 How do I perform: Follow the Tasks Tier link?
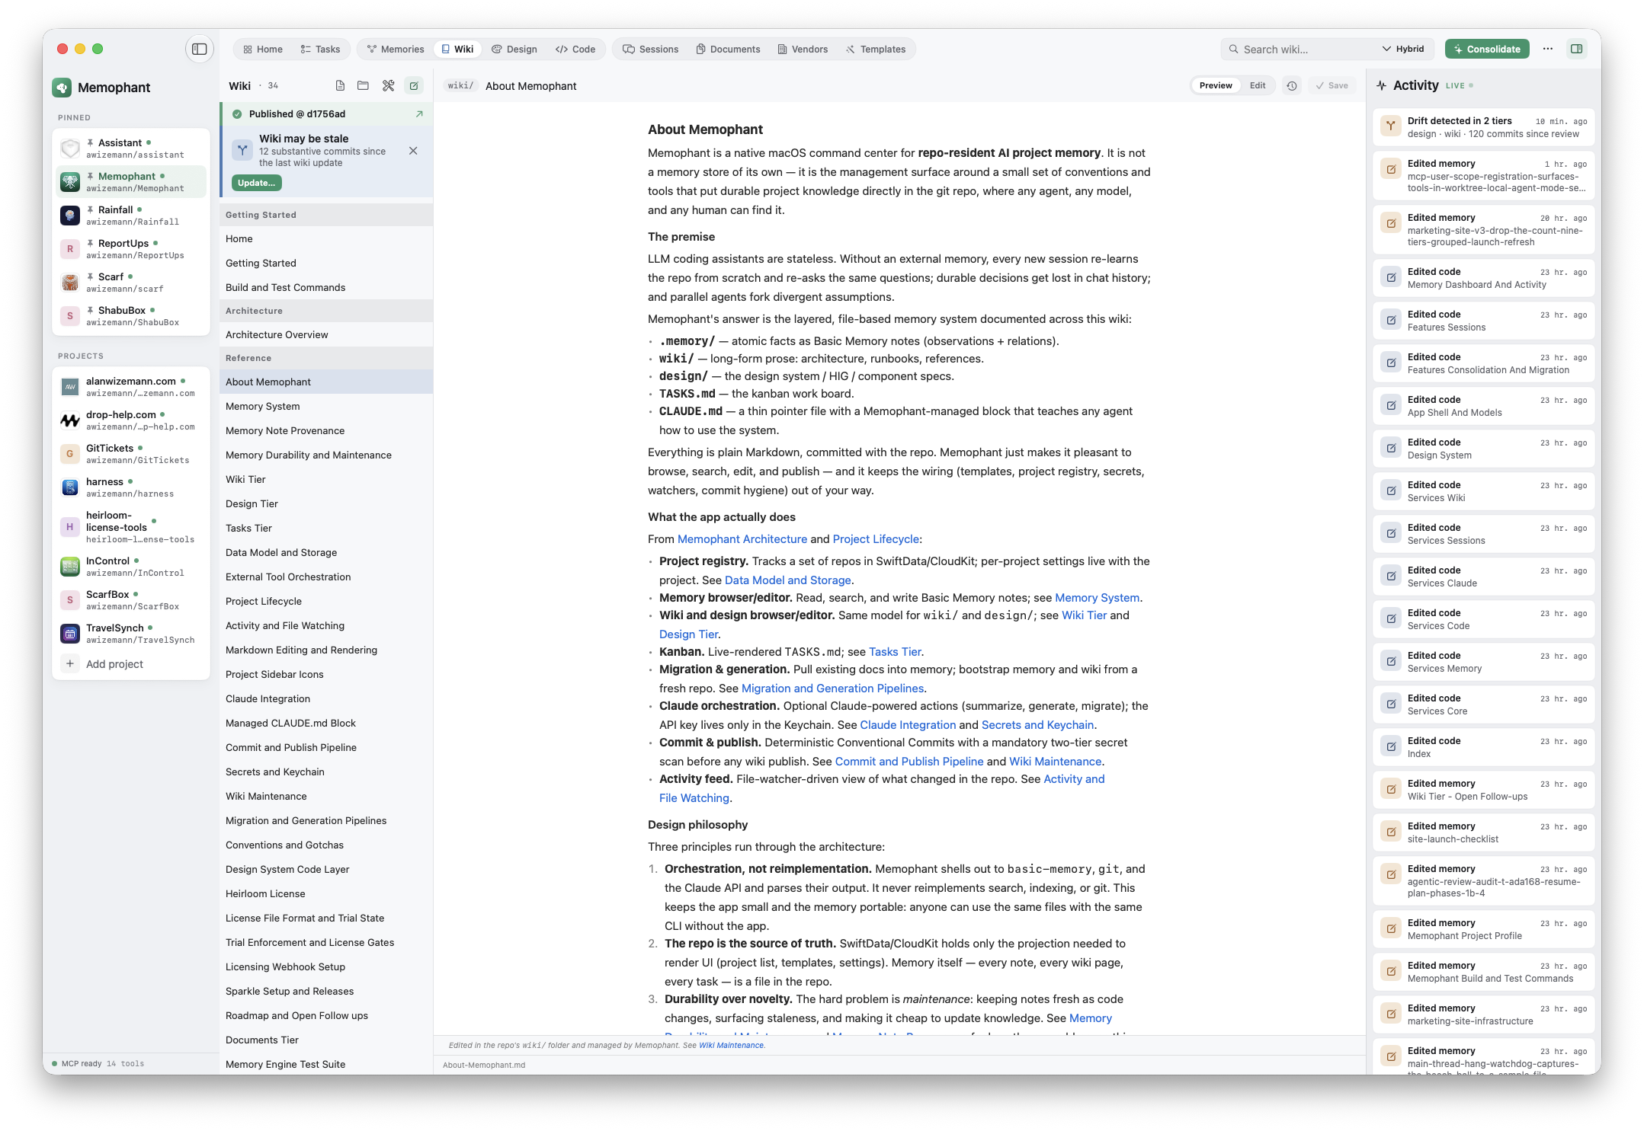point(895,652)
